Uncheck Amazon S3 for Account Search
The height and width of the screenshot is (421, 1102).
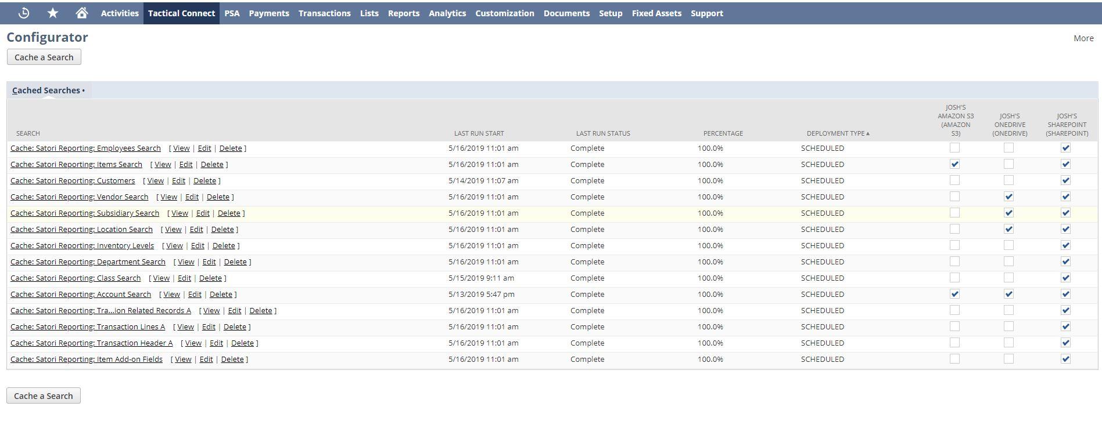click(954, 294)
